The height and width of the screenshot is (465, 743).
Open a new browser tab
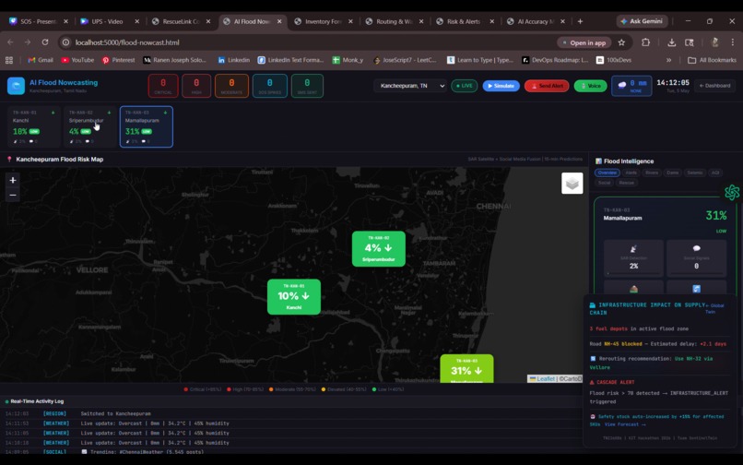point(580,21)
